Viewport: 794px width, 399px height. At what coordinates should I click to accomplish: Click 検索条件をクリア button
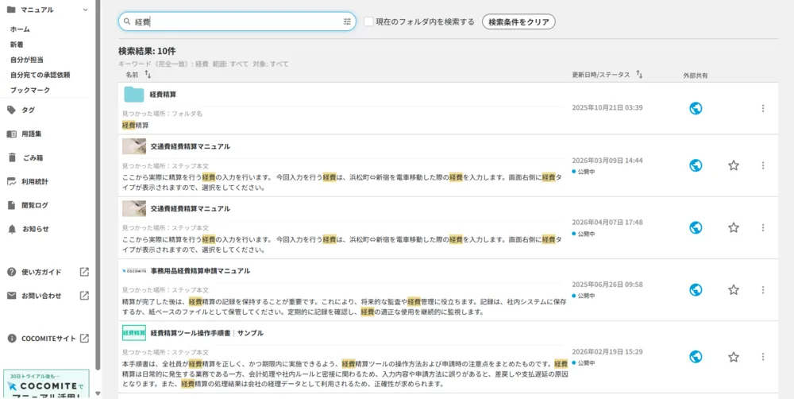point(518,22)
